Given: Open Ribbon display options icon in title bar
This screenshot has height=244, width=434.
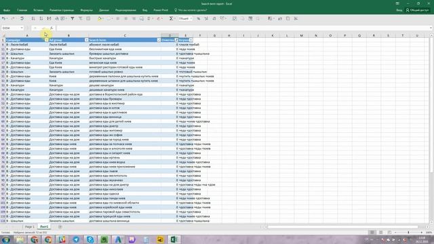Looking at the screenshot, I should (x=397, y=3).
